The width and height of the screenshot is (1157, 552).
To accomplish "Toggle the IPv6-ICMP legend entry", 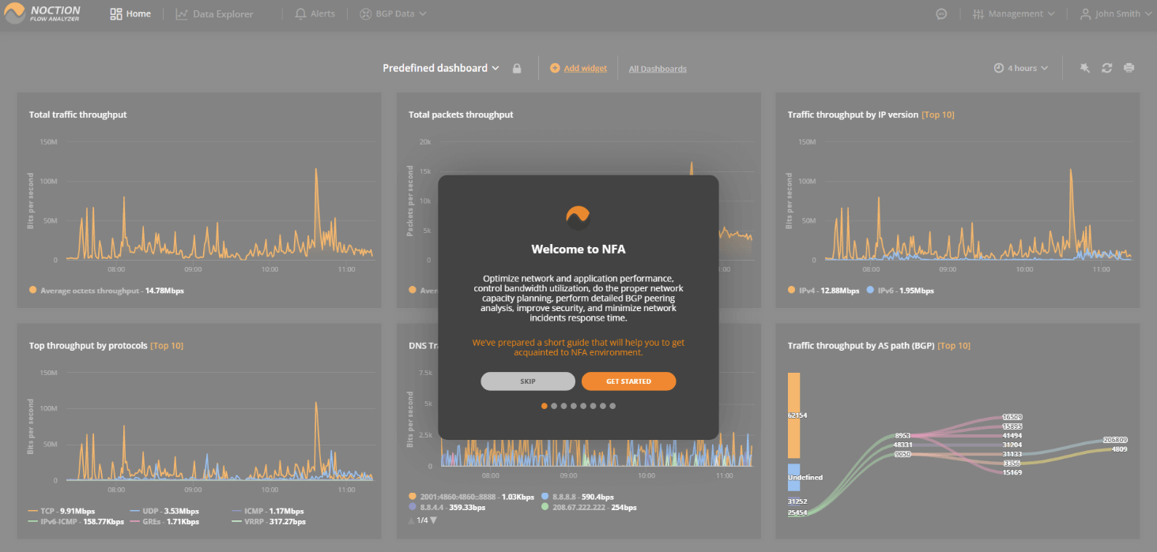I will (x=76, y=521).
